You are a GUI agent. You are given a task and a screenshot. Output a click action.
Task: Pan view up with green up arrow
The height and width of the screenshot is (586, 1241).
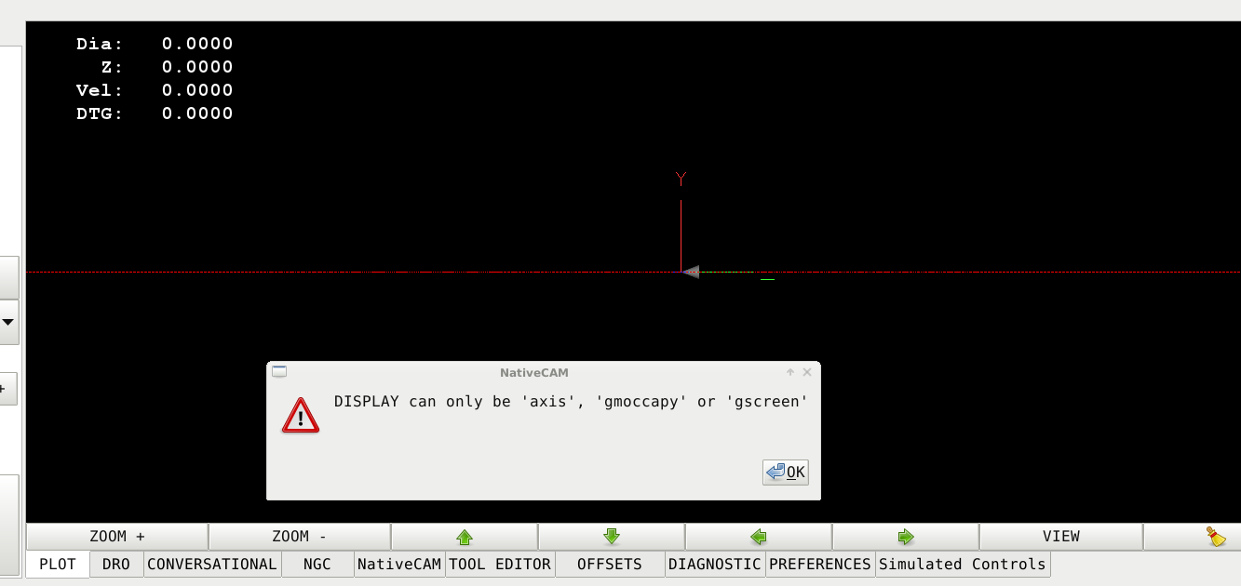(465, 537)
